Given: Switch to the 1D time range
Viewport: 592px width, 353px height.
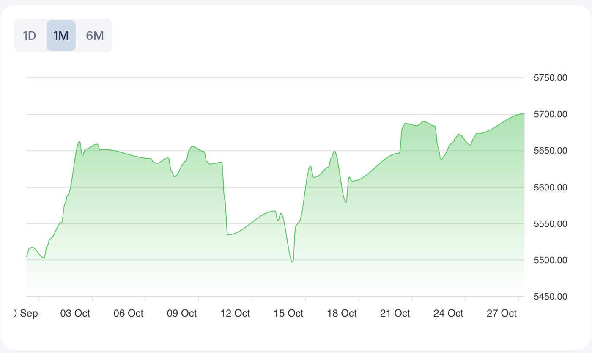Looking at the screenshot, I should click(x=29, y=36).
